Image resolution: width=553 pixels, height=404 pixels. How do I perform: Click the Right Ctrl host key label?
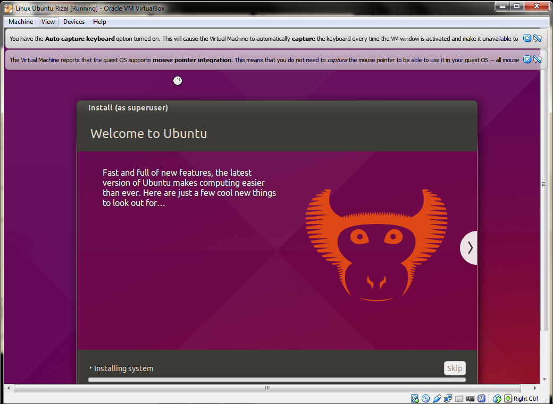click(x=526, y=399)
